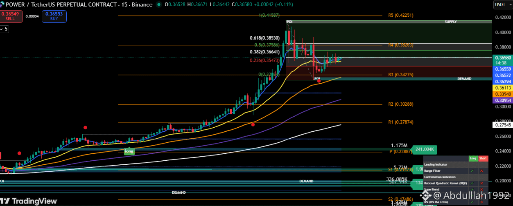
Task: Click the 0.236(0.35473) Fibonacci level label
Action: [264, 60]
